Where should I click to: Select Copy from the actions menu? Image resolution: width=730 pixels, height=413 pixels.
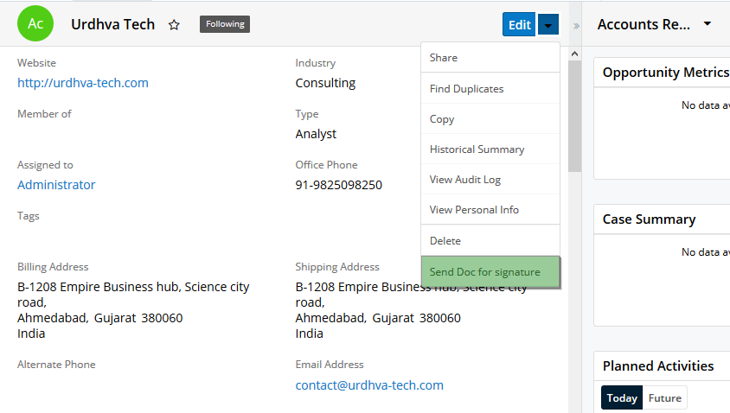(490, 118)
